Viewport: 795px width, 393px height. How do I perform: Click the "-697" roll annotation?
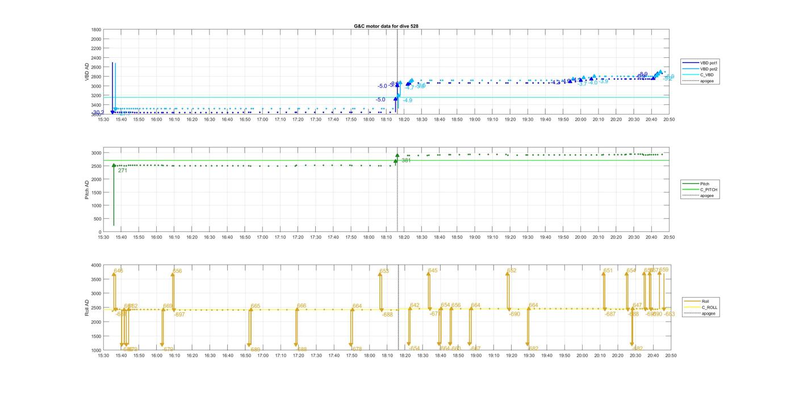179,314
